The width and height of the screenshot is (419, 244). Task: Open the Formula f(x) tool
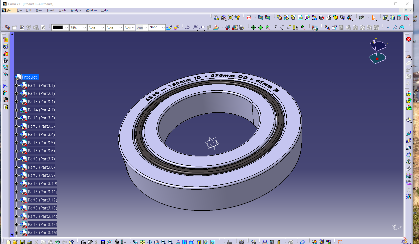click(x=83, y=242)
